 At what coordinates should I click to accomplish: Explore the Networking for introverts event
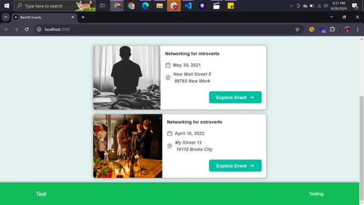pos(235,97)
